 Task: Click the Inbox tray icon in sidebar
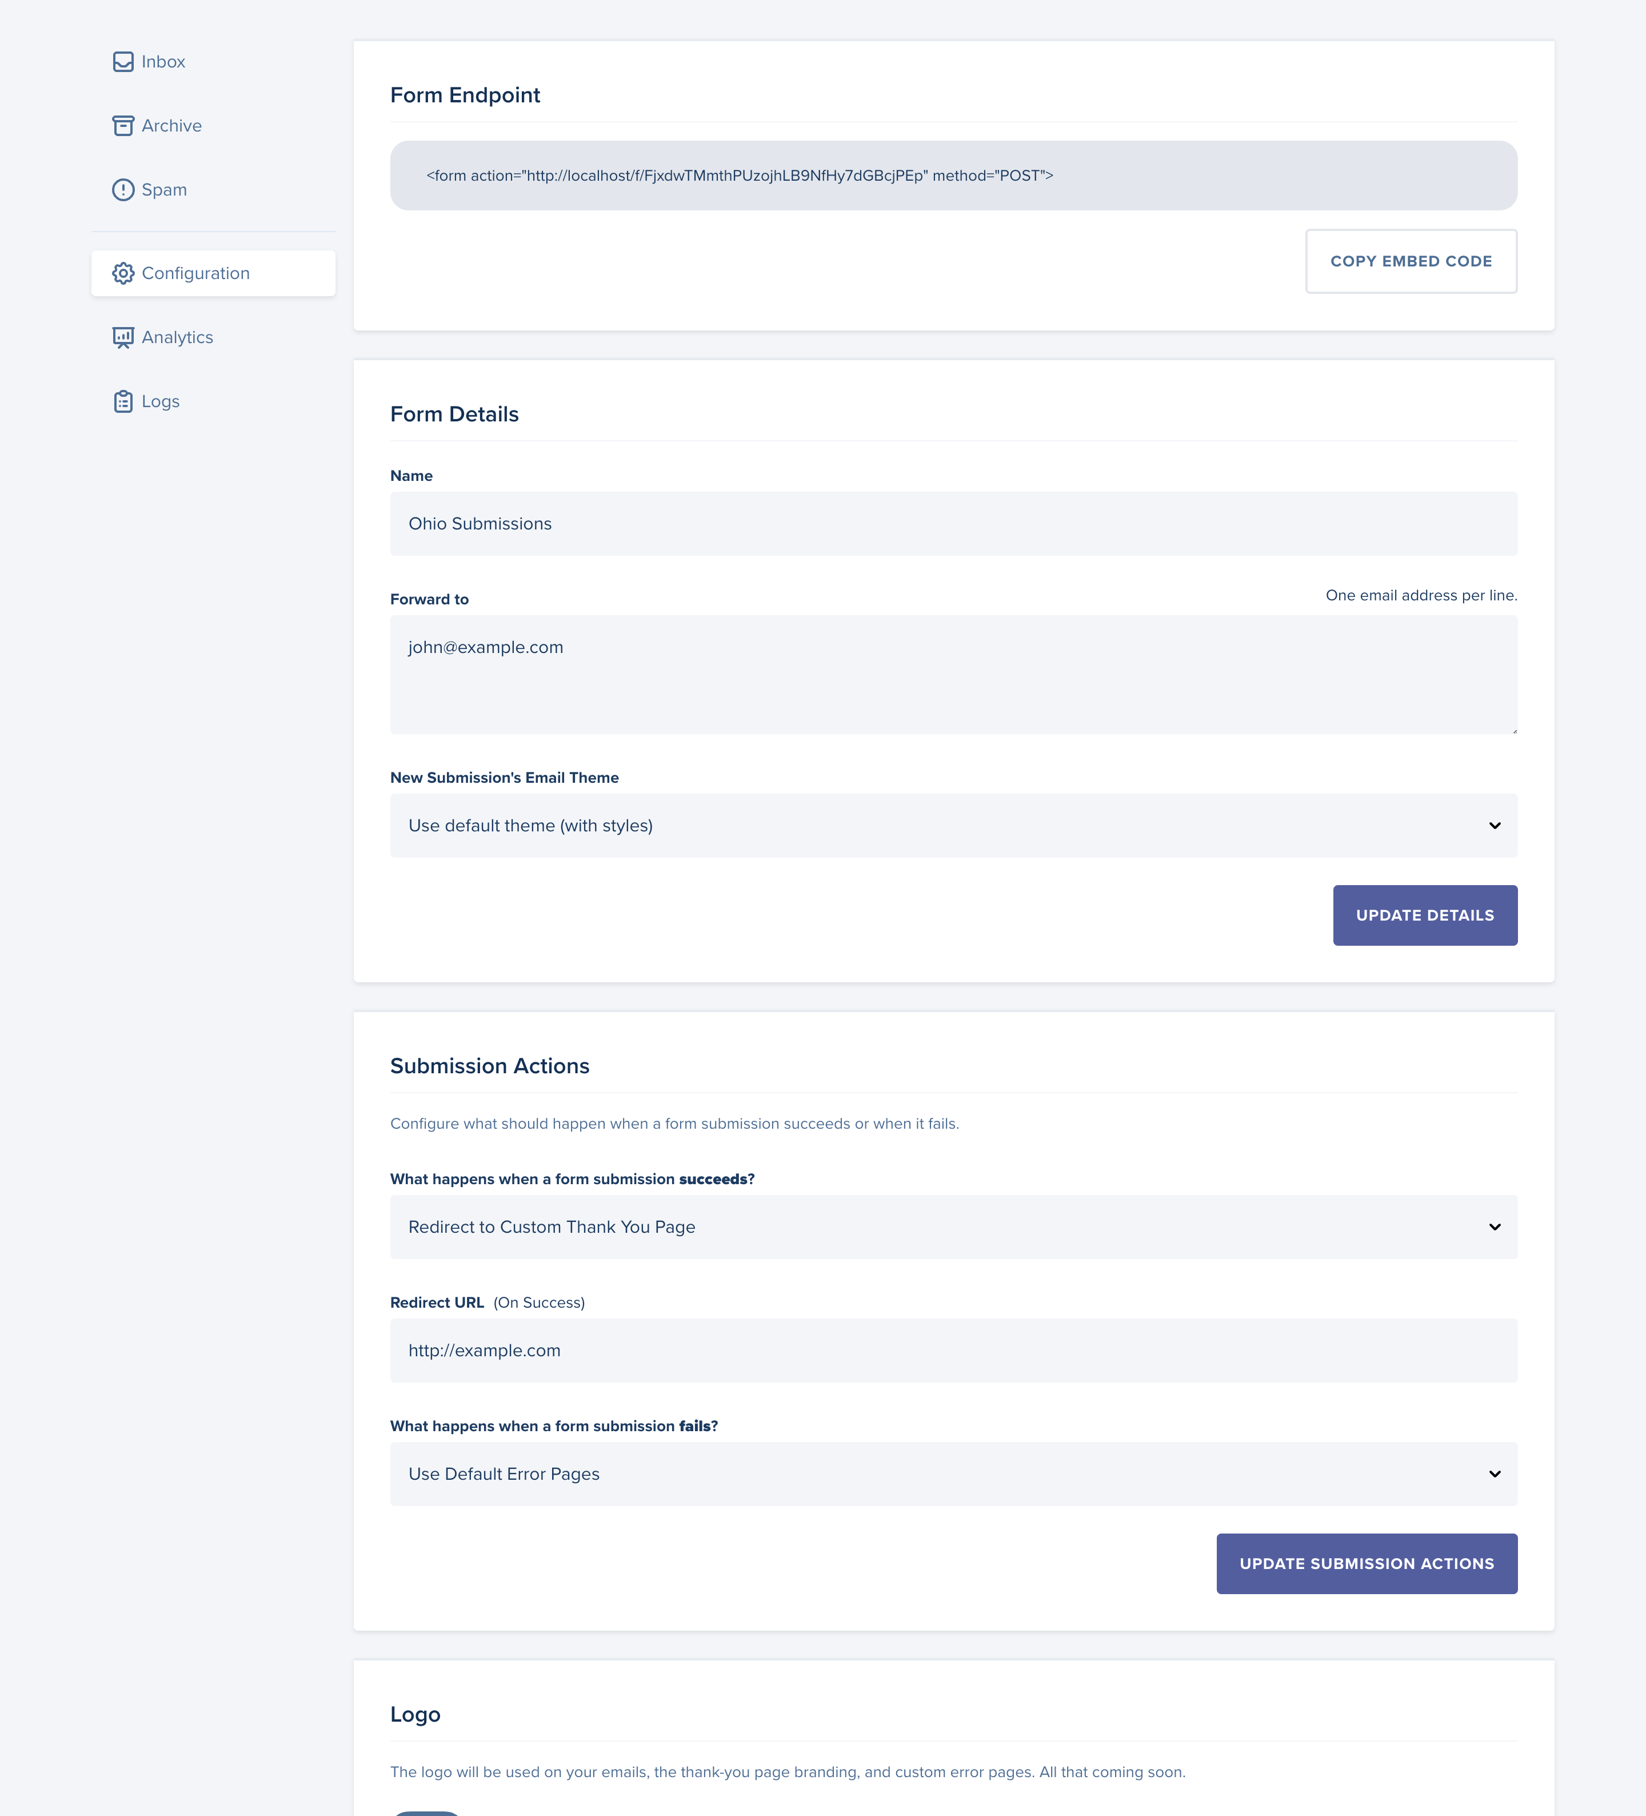click(124, 61)
